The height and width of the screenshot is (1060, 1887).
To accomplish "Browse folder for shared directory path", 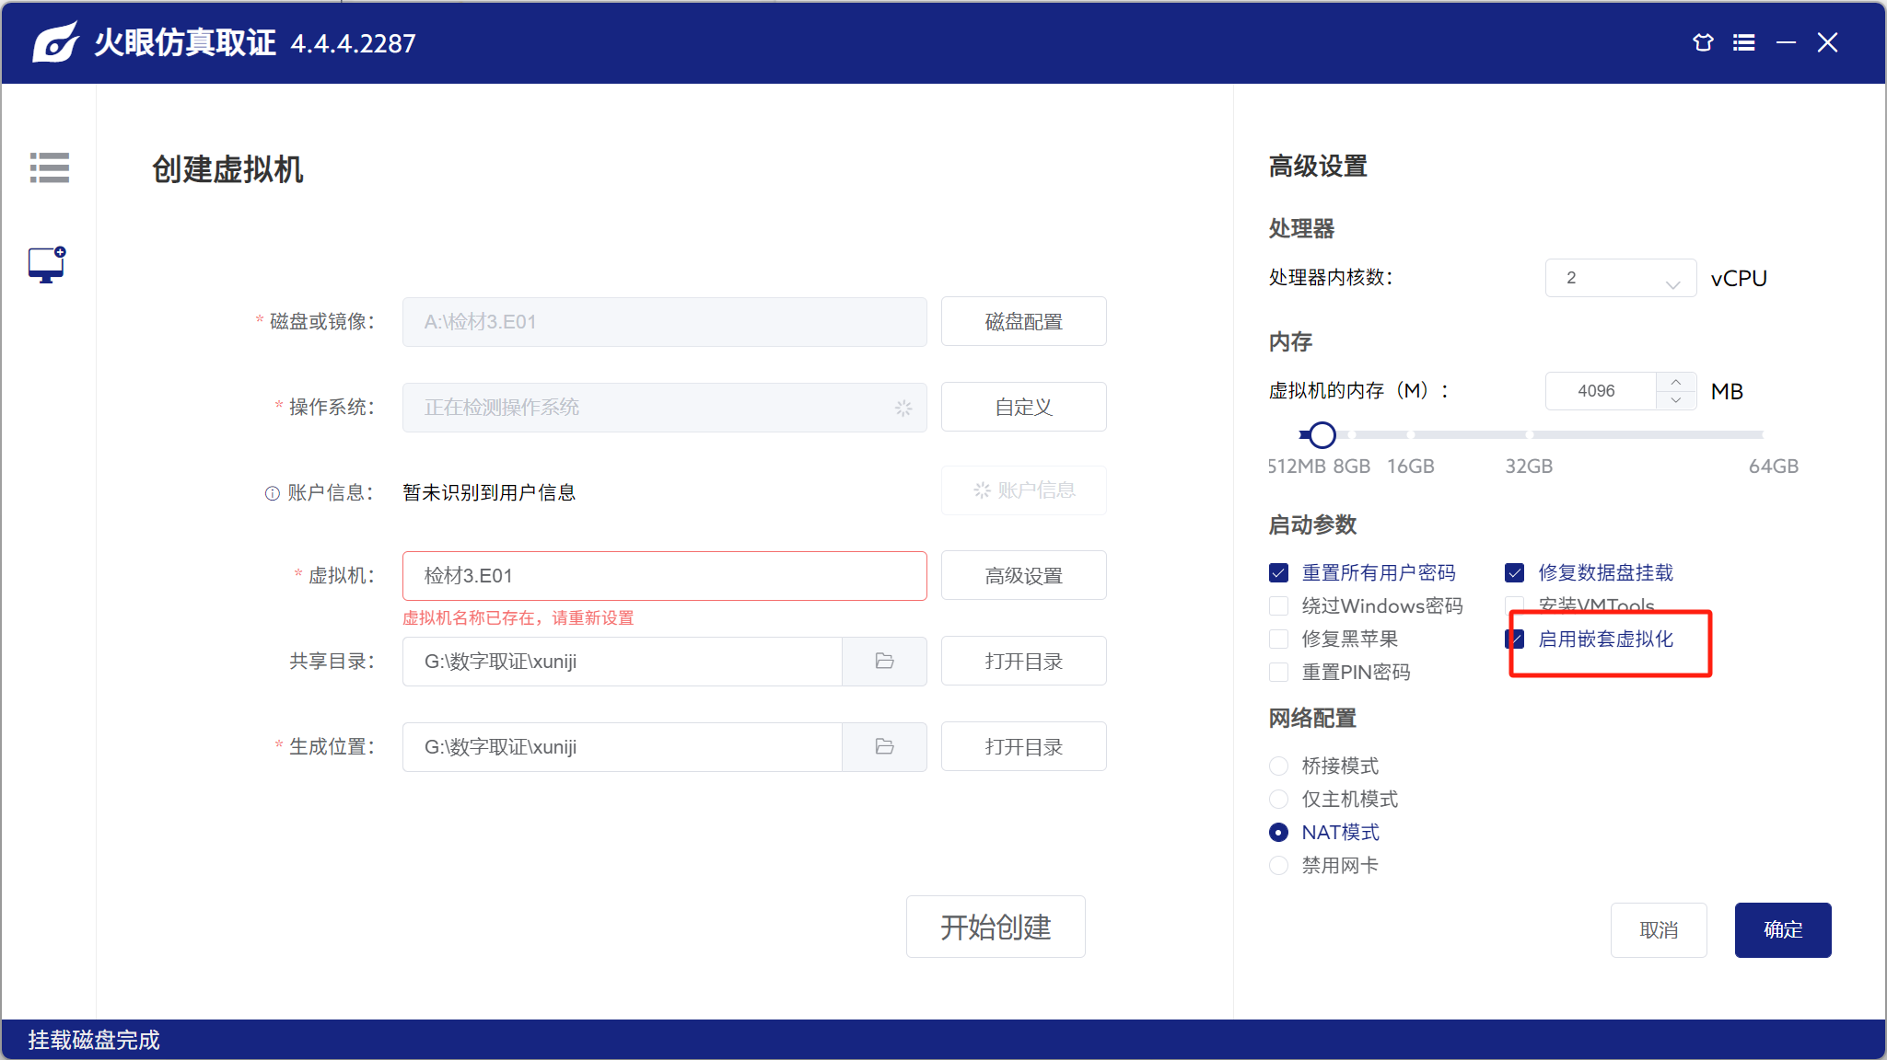I will pos(884,662).
